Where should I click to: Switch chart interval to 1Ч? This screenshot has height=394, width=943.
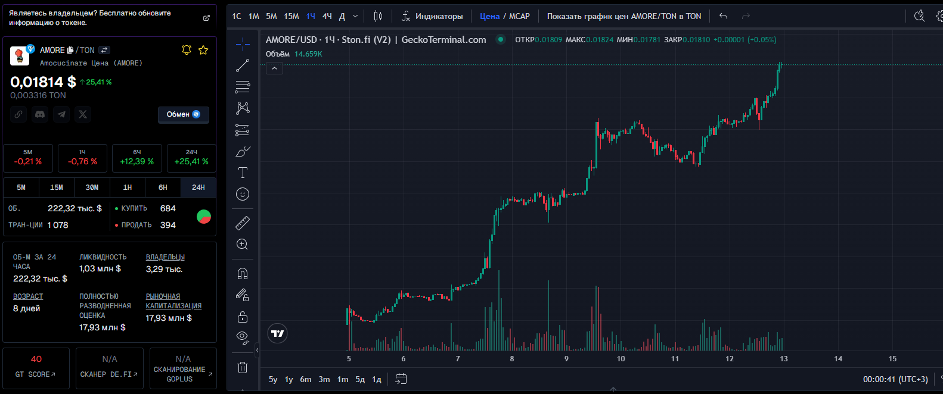pos(311,16)
